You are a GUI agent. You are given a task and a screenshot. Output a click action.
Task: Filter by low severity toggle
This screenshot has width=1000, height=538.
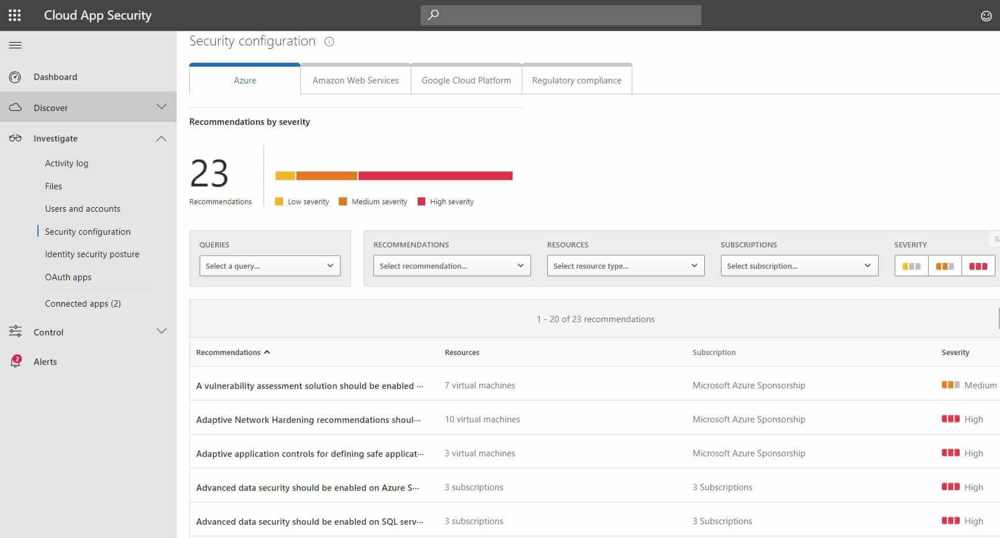[911, 266]
